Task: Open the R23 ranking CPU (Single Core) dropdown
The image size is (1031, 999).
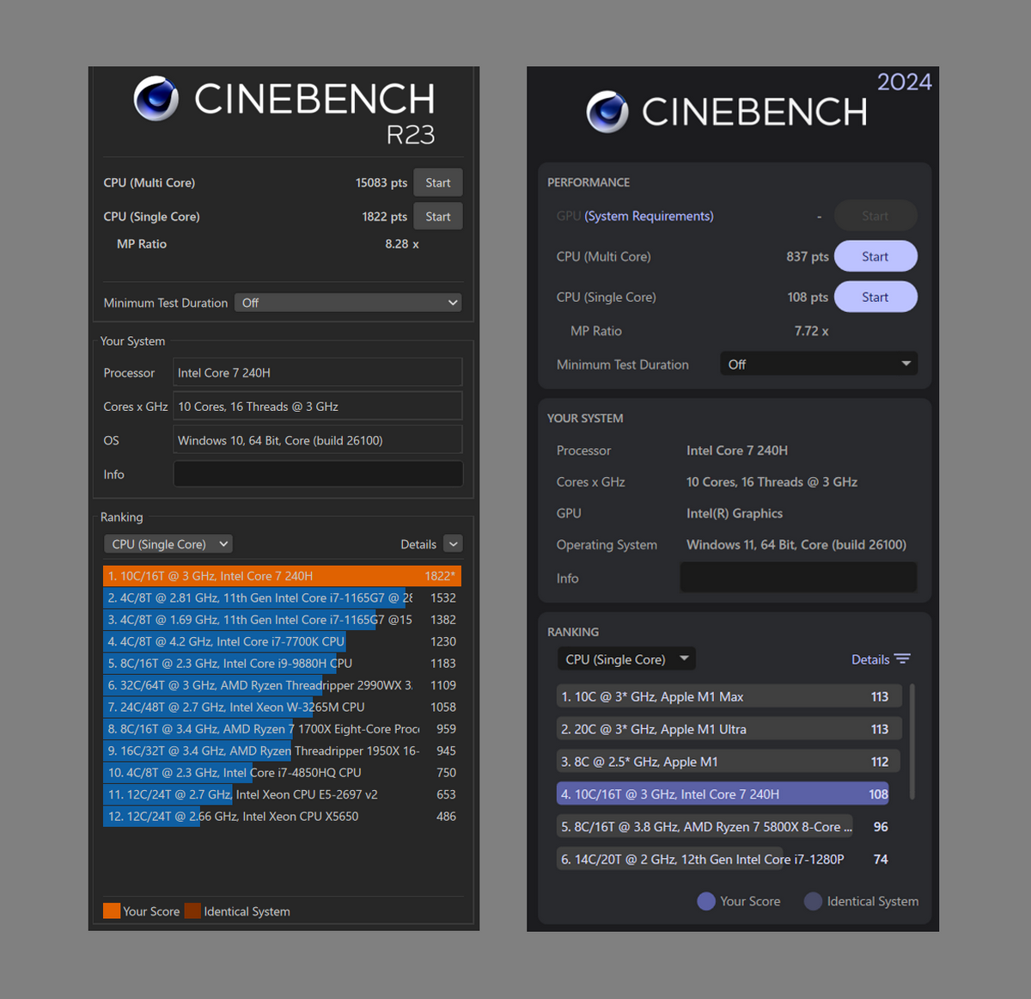Action: tap(168, 544)
